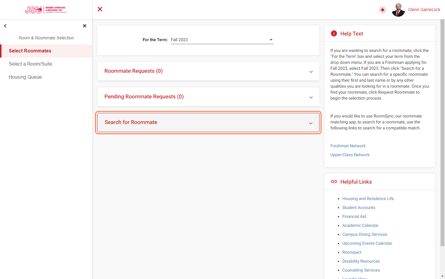Select the Select Roommates menu item
The image size is (445, 279).
pyautogui.click(x=46, y=51)
